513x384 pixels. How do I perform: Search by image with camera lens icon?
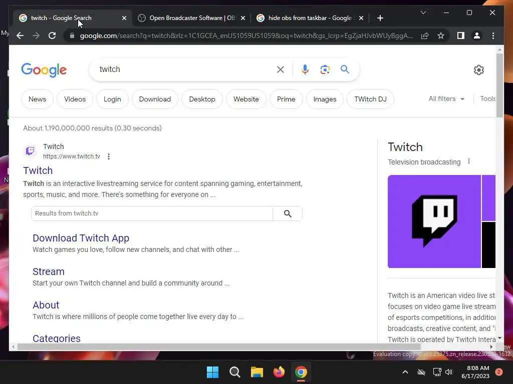click(325, 69)
